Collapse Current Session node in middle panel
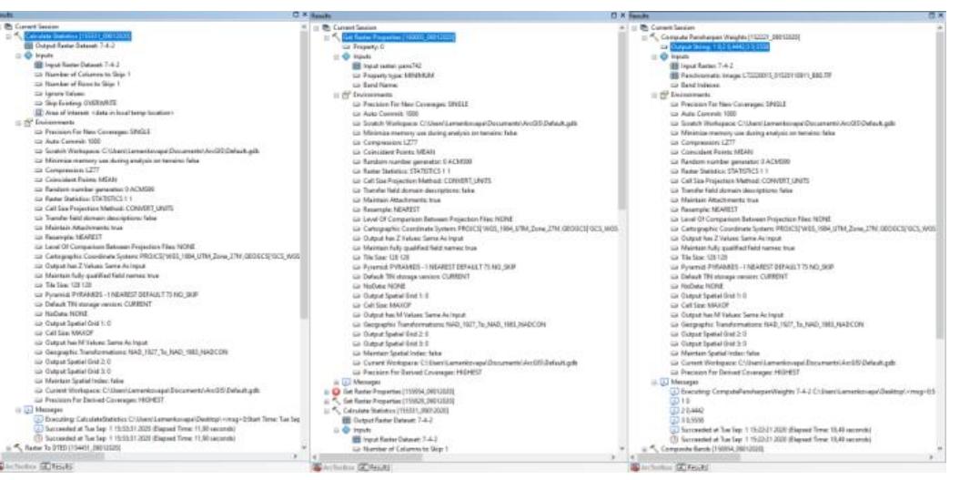 (317, 28)
